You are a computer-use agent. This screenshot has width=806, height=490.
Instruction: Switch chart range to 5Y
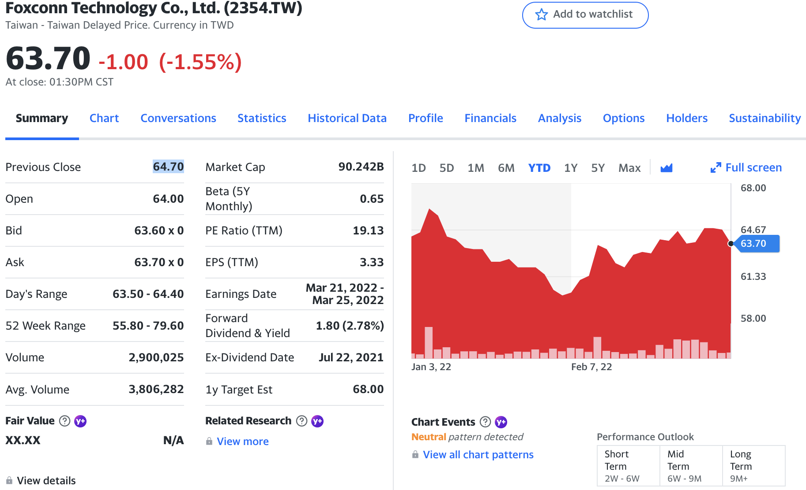point(598,168)
